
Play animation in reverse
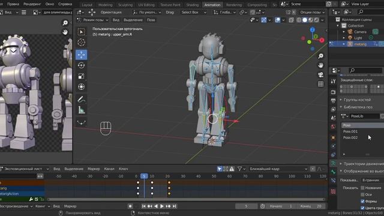point(156,206)
